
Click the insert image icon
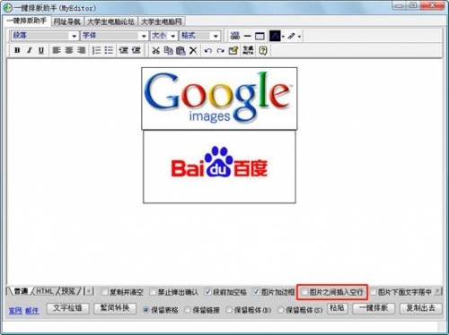coord(235,36)
